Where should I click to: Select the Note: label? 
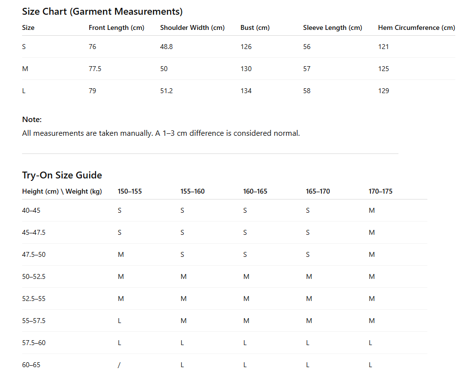tap(32, 119)
